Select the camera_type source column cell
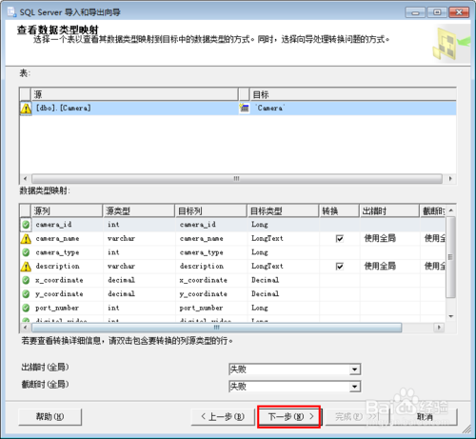The width and height of the screenshot is (476, 439). pos(68,252)
